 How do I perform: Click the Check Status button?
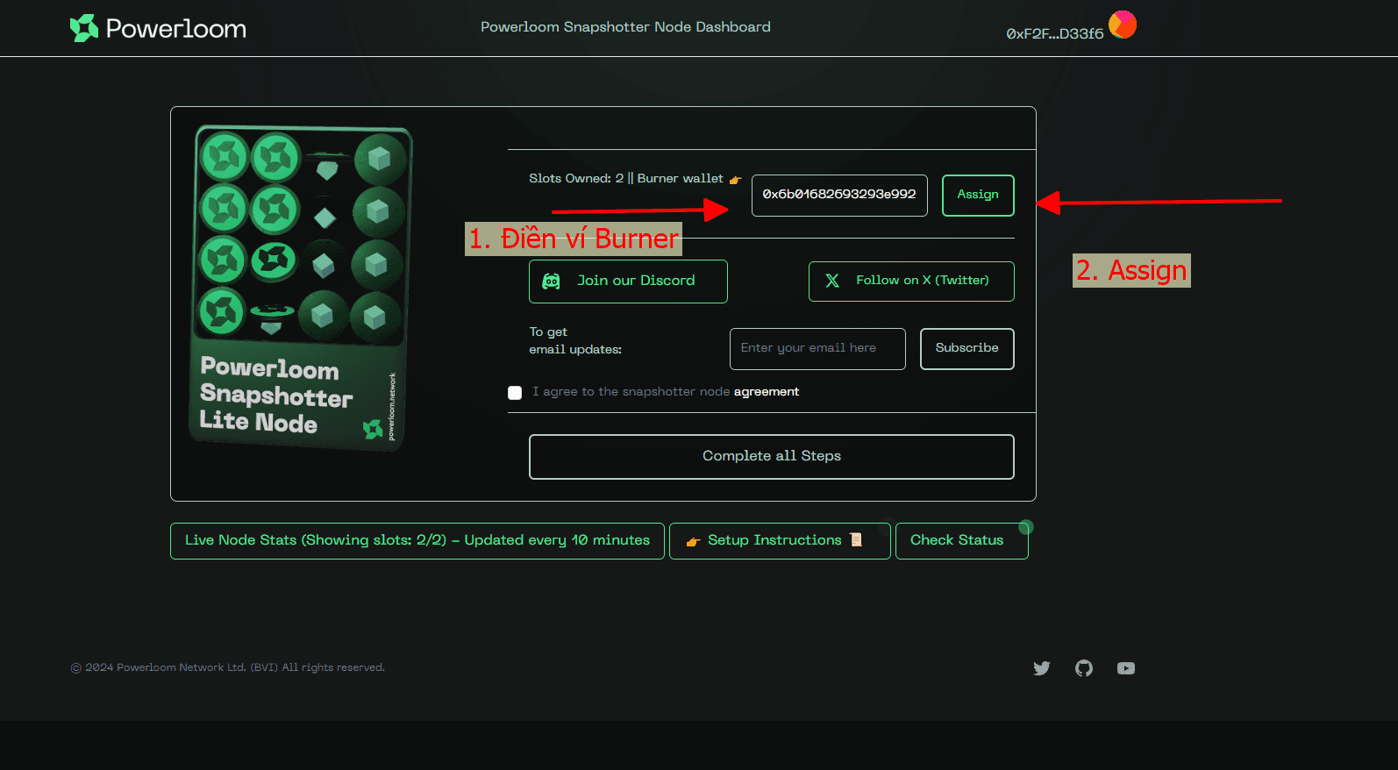[x=961, y=541]
